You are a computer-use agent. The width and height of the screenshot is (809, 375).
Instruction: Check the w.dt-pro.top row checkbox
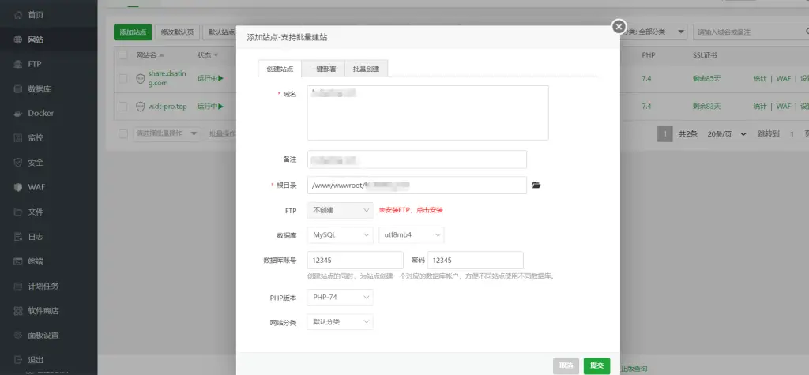pos(122,106)
